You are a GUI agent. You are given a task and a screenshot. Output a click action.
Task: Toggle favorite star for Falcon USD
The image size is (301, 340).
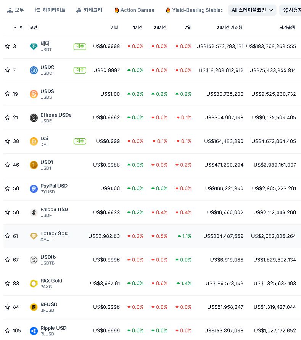coord(7,212)
